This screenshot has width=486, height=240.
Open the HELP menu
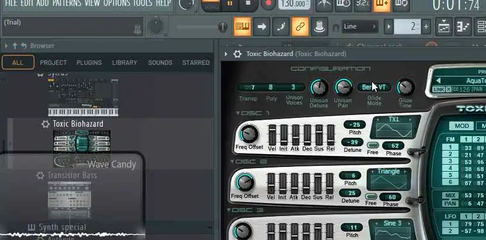[x=163, y=3]
